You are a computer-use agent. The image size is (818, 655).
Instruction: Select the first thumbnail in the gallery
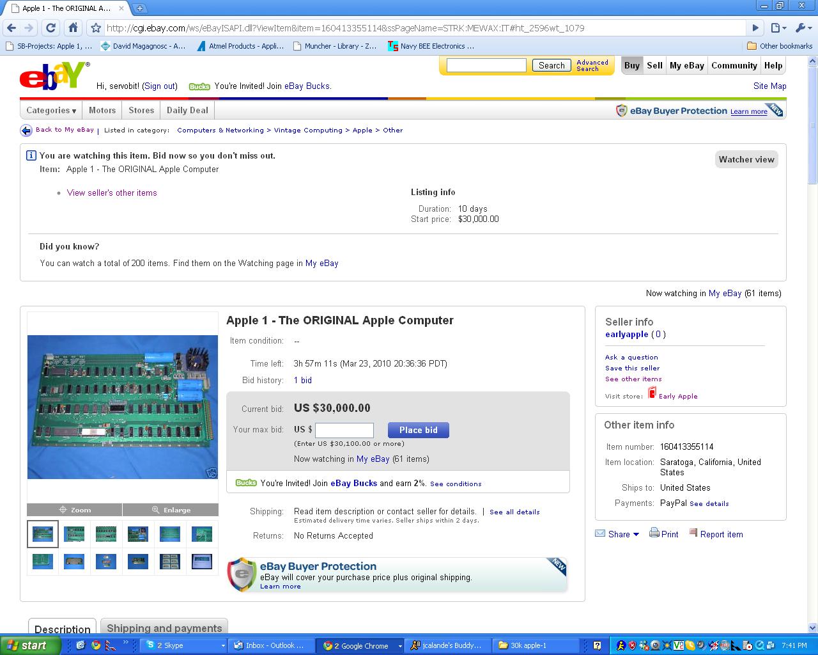coord(43,534)
